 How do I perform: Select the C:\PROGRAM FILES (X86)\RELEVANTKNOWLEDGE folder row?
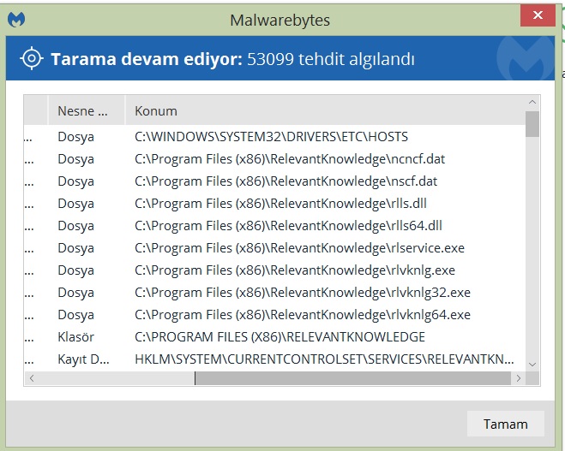[274, 337]
